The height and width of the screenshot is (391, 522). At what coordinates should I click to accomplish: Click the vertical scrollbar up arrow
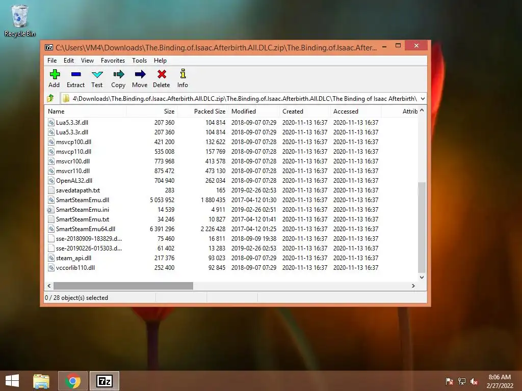point(422,110)
